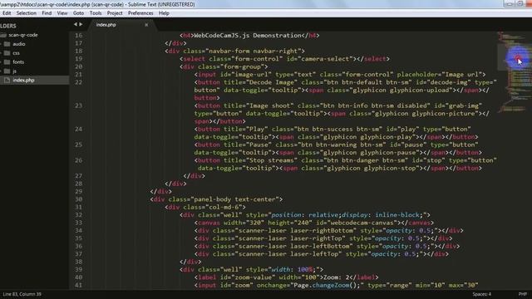
Task: Click the fonts folder icon
Action: pos(7,62)
